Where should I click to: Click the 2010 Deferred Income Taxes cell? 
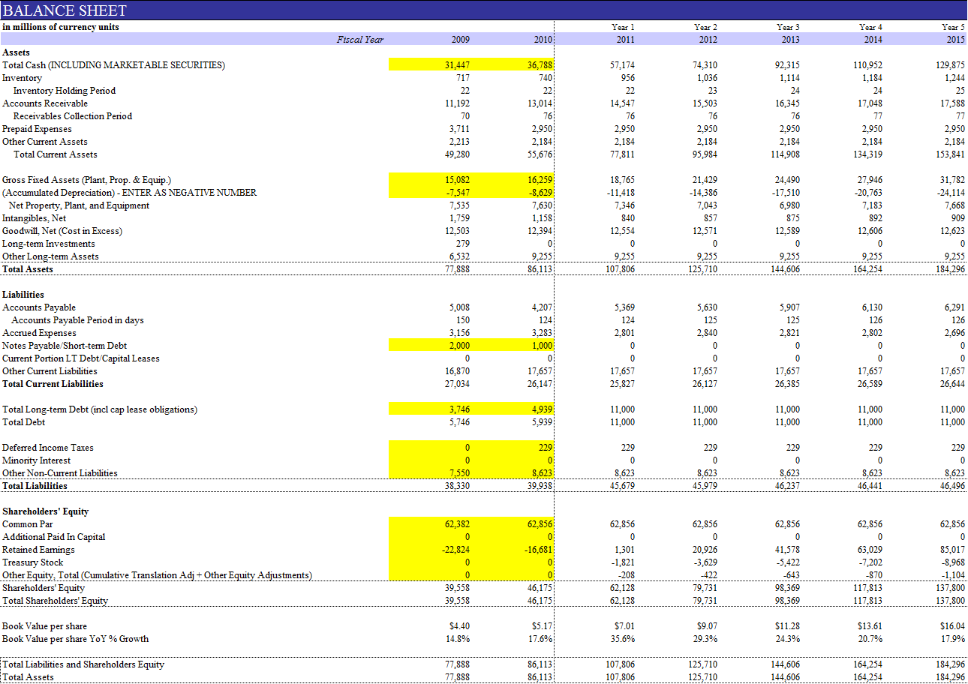coord(513,448)
